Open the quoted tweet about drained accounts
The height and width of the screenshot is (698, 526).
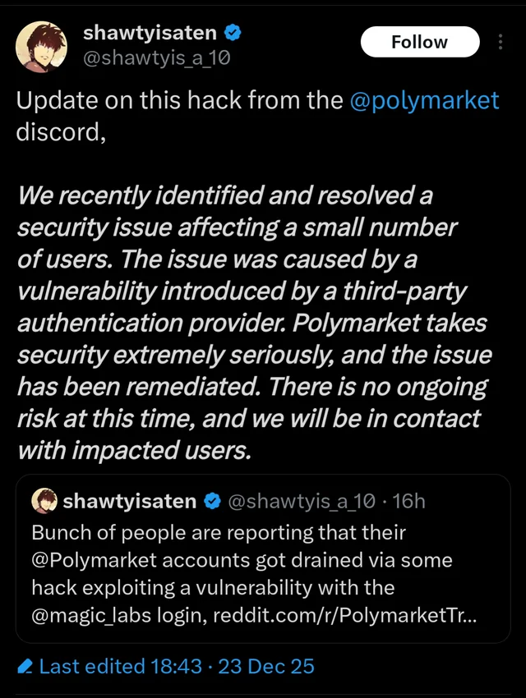coord(263,575)
